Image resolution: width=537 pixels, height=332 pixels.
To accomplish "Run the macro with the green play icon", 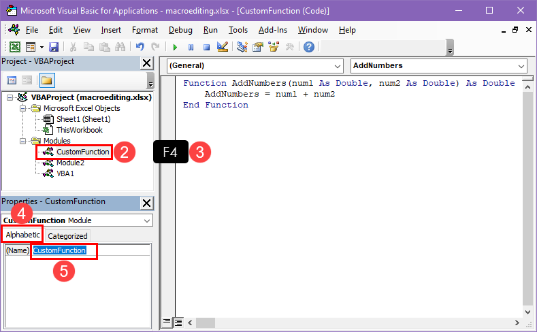I will (175, 47).
